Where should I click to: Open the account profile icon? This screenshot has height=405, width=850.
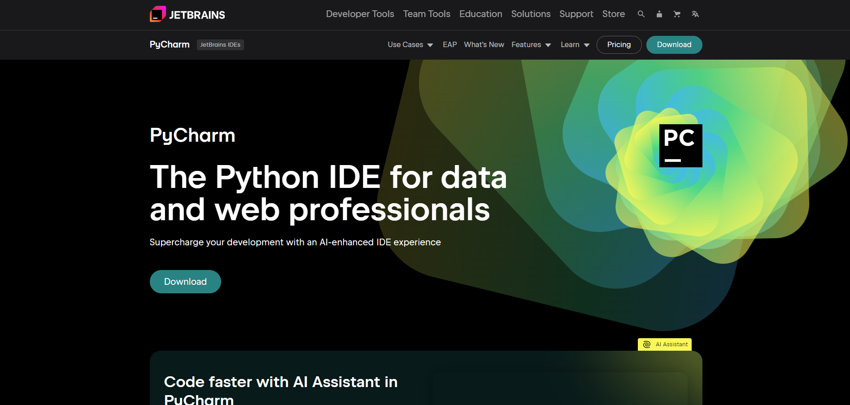pyautogui.click(x=659, y=14)
